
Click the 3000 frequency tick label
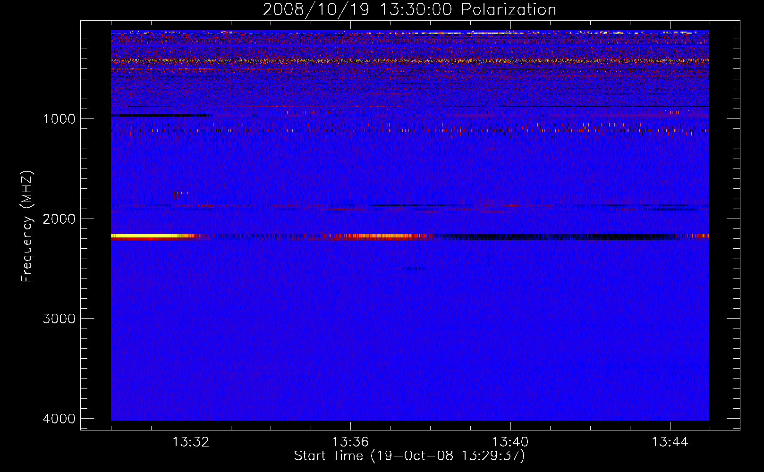tap(59, 319)
